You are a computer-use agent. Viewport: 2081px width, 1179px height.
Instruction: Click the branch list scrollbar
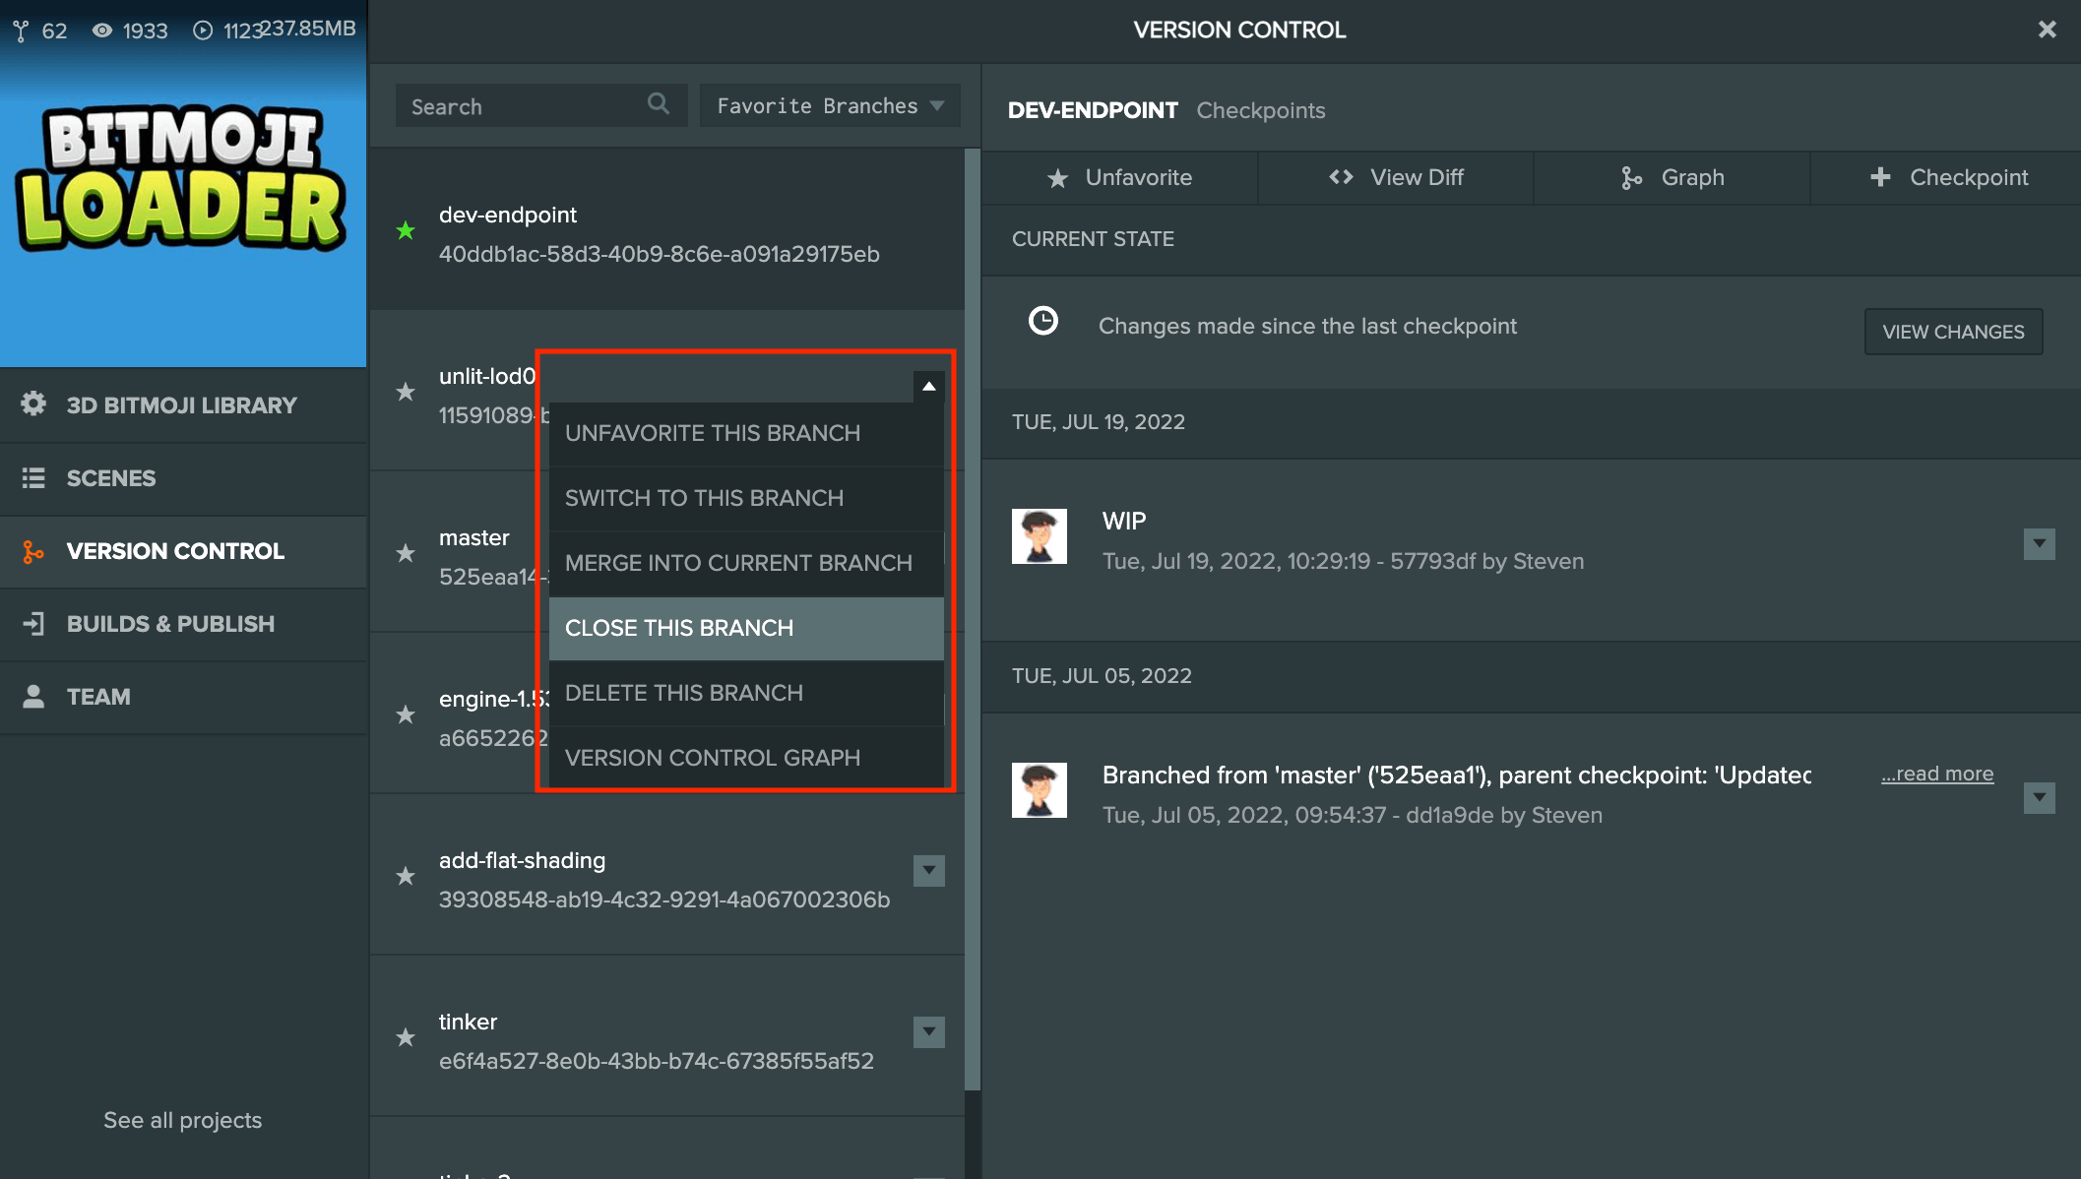[x=973, y=620]
